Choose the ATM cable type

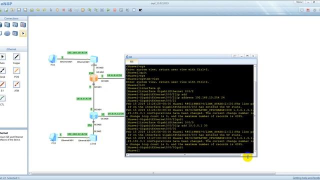pyautogui.click(x=16, y=84)
